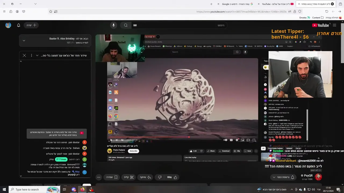This screenshot has width=344, height=193.
Task: Open yair dostar chat message about רצינר
Action: click(63, 142)
